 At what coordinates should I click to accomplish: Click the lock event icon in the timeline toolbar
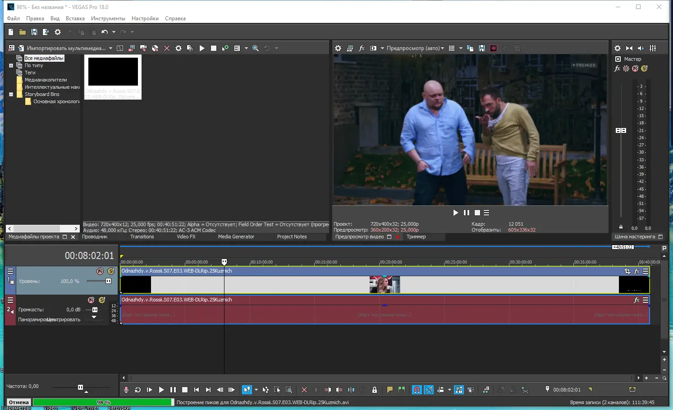point(374,390)
